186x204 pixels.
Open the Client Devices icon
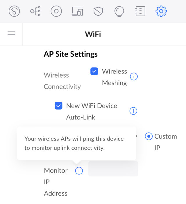pyautogui.click(x=77, y=11)
